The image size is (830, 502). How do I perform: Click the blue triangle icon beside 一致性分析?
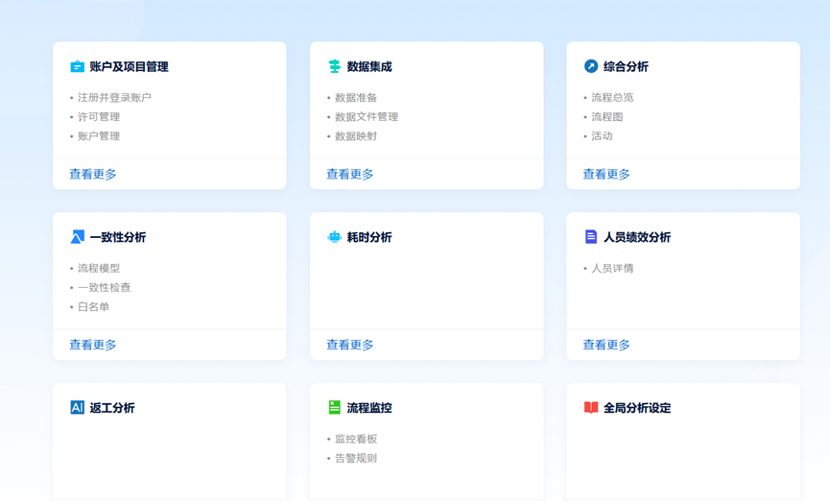[78, 237]
